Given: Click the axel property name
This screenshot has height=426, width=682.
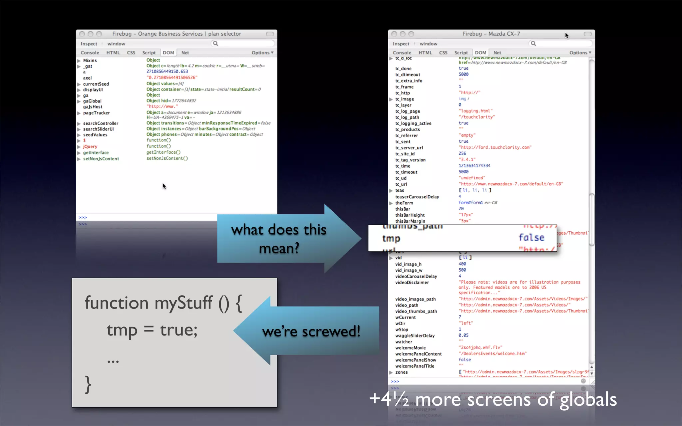Looking at the screenshot, I should point(87,78).
